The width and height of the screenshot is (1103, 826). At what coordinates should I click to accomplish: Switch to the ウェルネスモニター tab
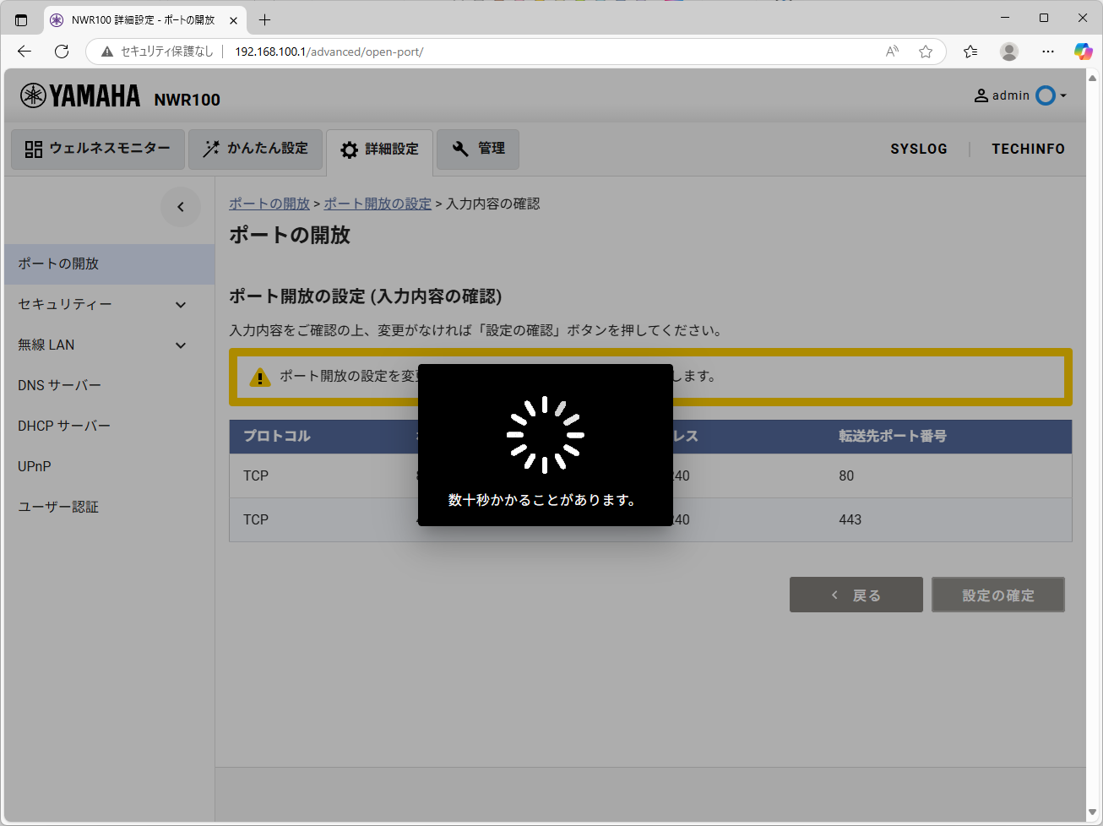[x=98, y=149]
